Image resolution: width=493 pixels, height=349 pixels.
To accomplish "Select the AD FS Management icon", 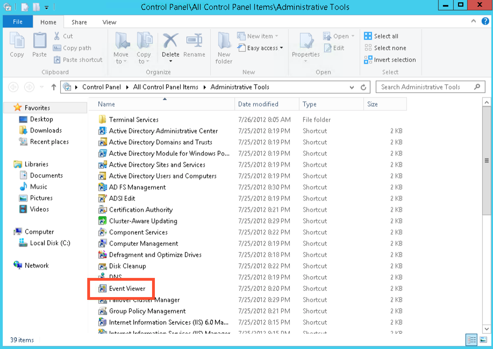I will click(102, 187).
